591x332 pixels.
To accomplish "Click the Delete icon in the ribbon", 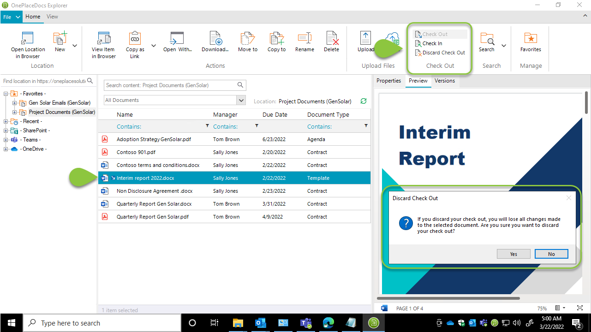I will tap(332, 38).
